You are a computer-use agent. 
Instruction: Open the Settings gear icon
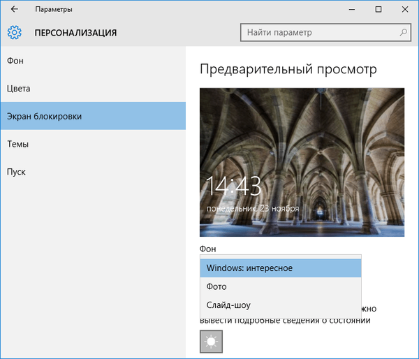point(15,33)
